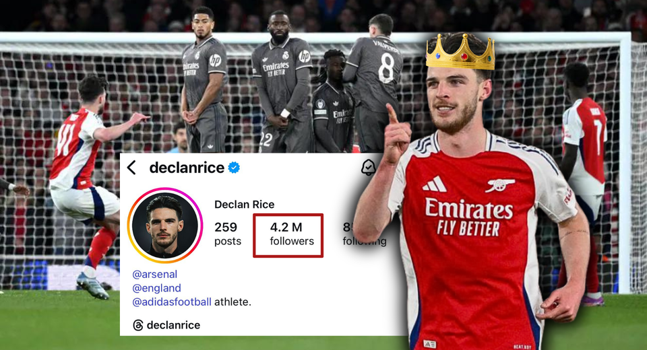Click the number 8 on the grey jersey
This screenshot has height=350, width=647.
coord(386,67)
